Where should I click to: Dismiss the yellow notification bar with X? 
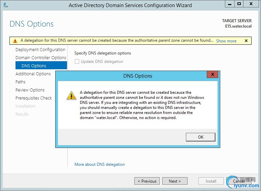246,41
